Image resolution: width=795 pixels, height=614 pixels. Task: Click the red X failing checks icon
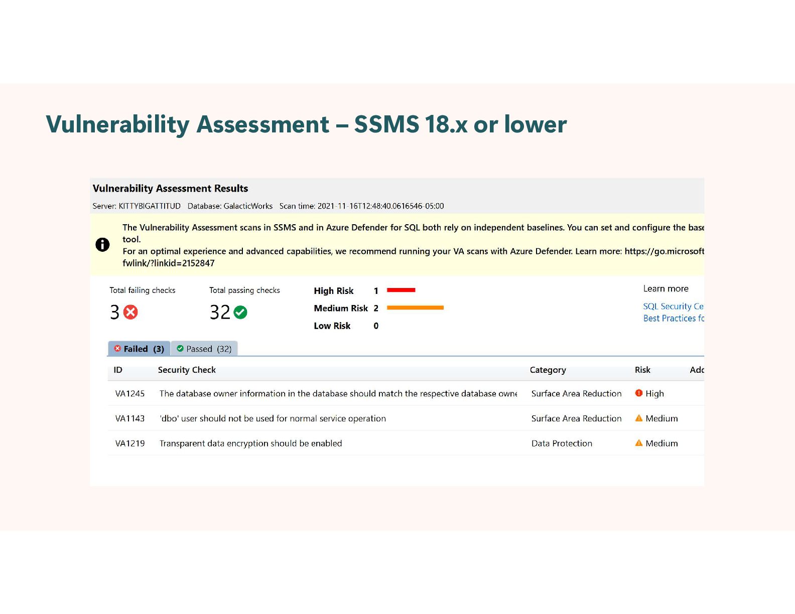pyautogui.click(x=130, y=313)
